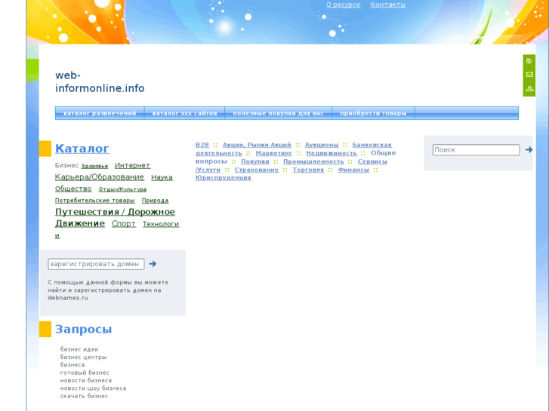549x411 pixels.
Task: Open the О ресурсе link
Action: pos(343,5)
